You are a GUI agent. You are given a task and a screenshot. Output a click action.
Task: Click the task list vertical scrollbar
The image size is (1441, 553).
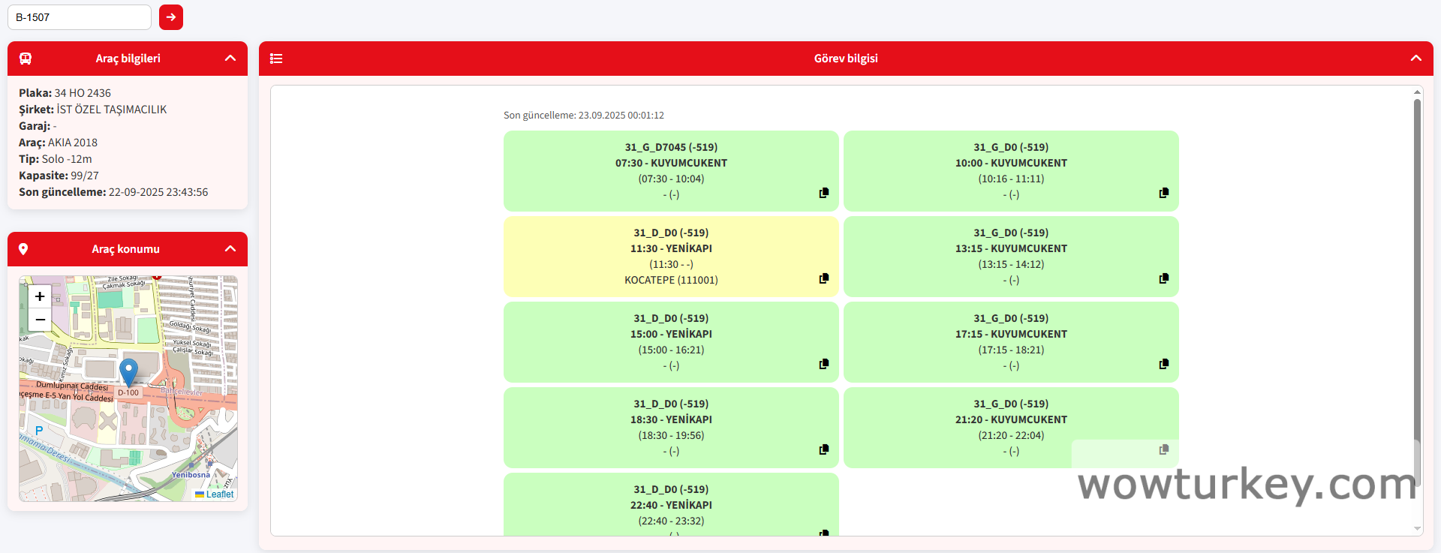pyautogui.click(x=1417, y=300)
